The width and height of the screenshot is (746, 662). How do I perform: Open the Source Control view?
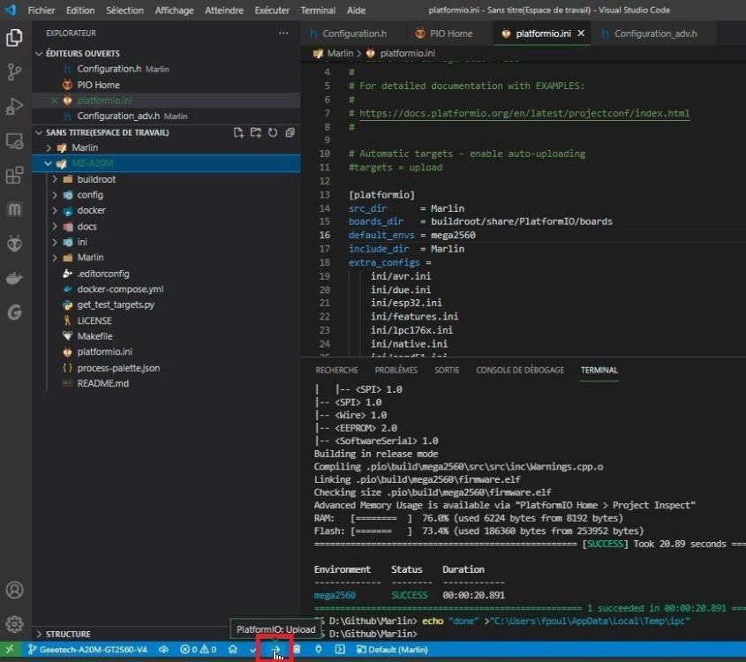pos(14,72)
